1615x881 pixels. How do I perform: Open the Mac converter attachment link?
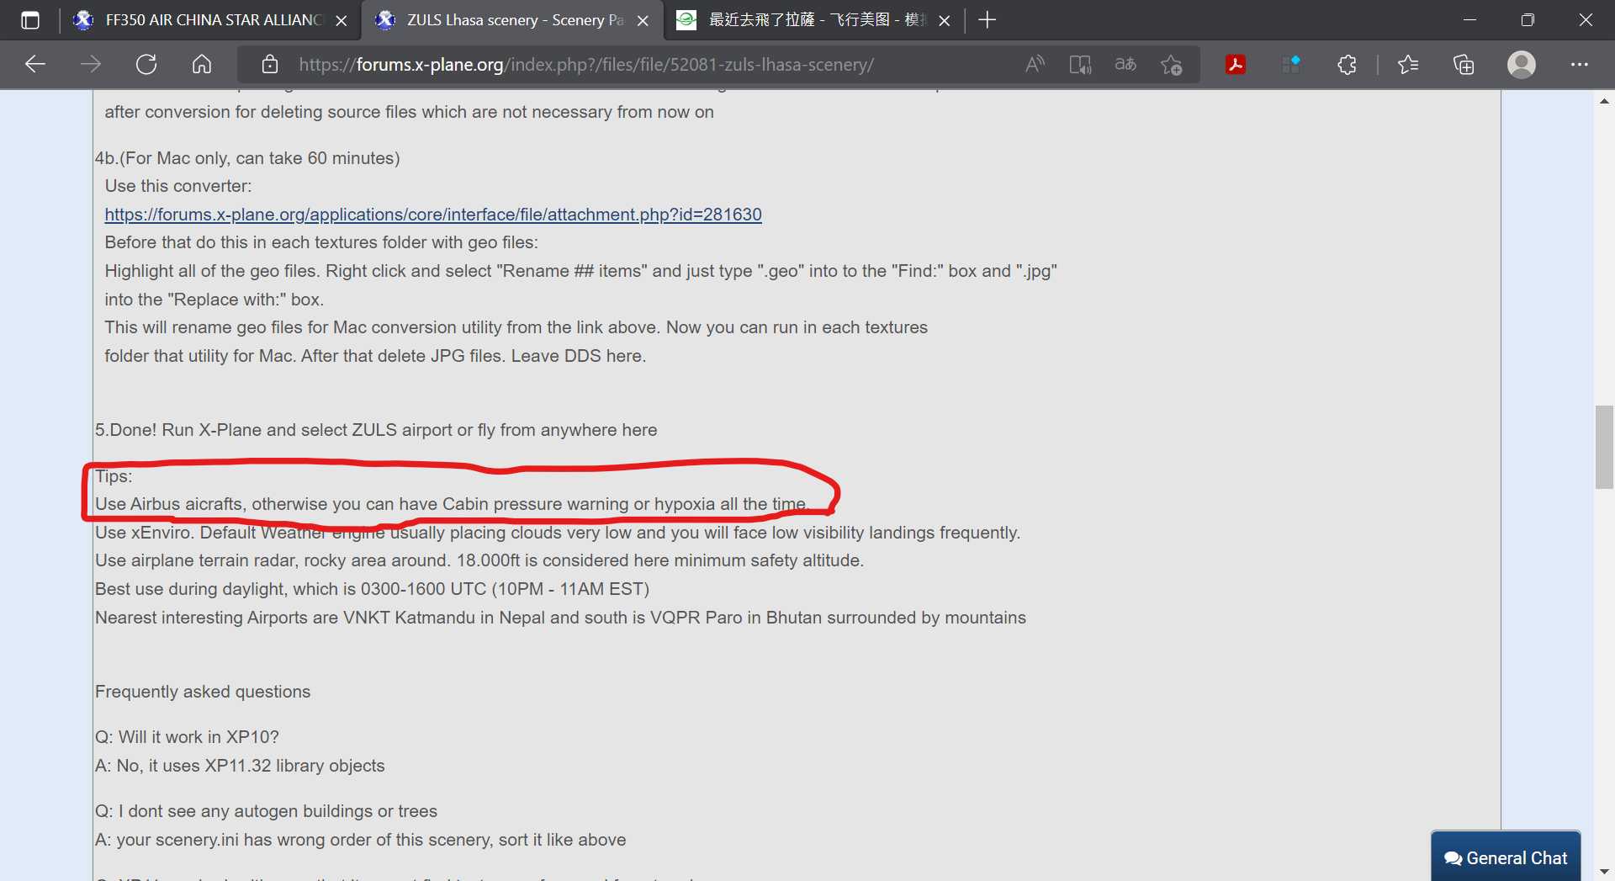[432, 215]
